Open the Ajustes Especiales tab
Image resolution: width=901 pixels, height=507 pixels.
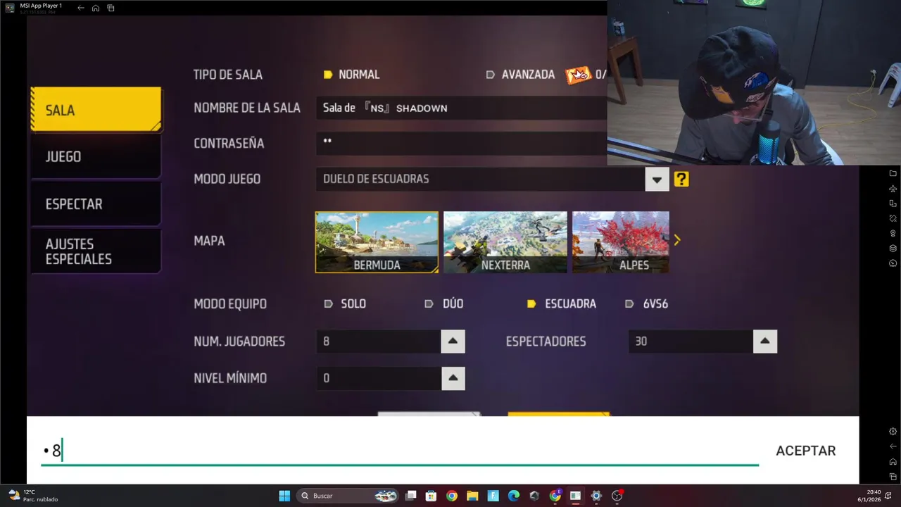click(96, 251)
